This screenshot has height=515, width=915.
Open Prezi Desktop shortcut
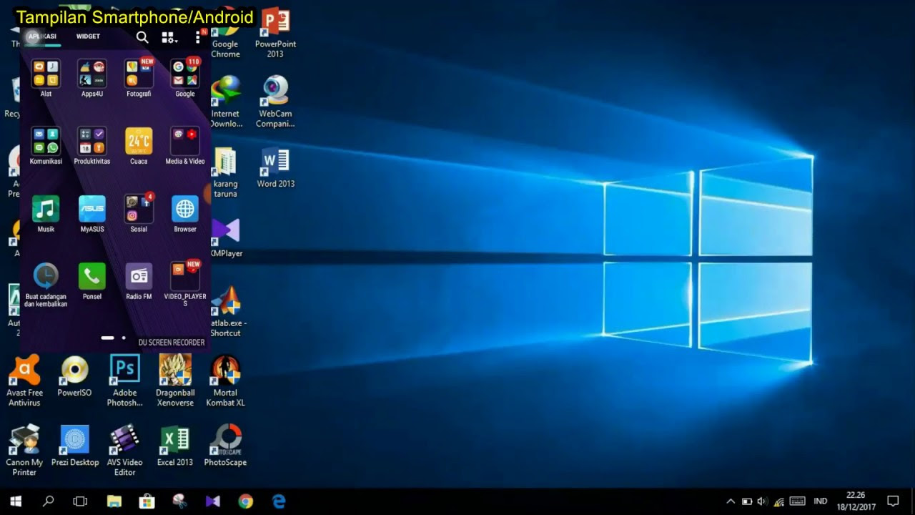coord(75,446)
